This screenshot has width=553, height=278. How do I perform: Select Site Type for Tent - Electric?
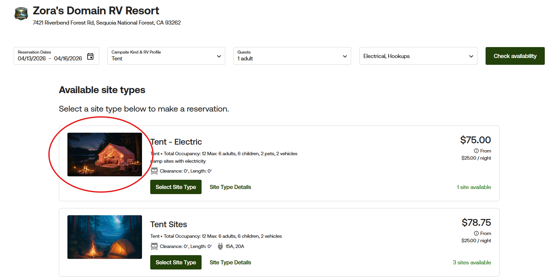176,187
